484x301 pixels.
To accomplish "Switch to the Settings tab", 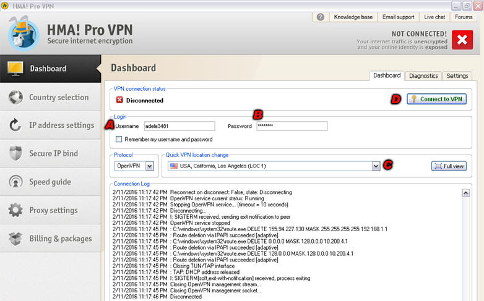I will 457,76.
